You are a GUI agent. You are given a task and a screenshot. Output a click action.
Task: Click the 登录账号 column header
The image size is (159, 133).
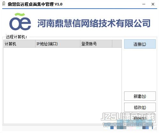96,44
